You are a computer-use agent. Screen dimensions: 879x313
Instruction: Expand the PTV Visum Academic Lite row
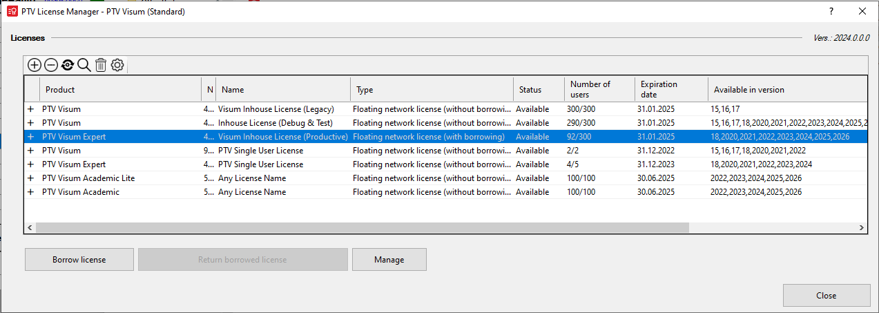pos(30,178)
